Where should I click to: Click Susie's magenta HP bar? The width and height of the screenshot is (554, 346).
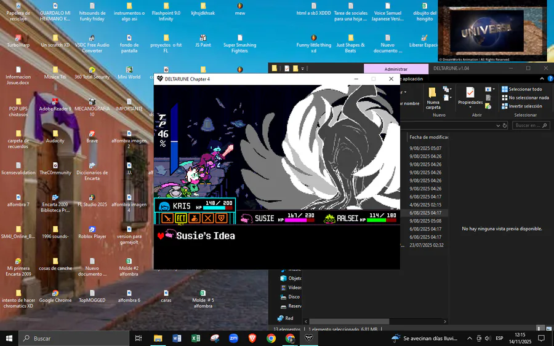pos(300,220)
